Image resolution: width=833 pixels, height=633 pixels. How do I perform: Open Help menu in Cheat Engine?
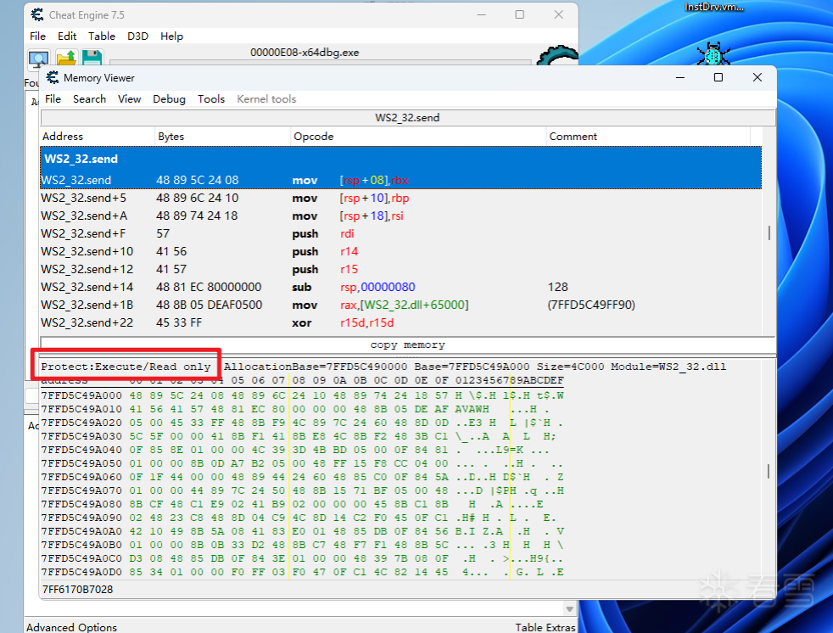click(171, 36)
